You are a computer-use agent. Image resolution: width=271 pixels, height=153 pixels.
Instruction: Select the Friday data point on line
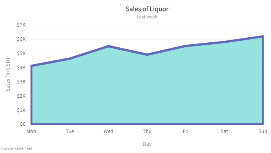(186, 46)
